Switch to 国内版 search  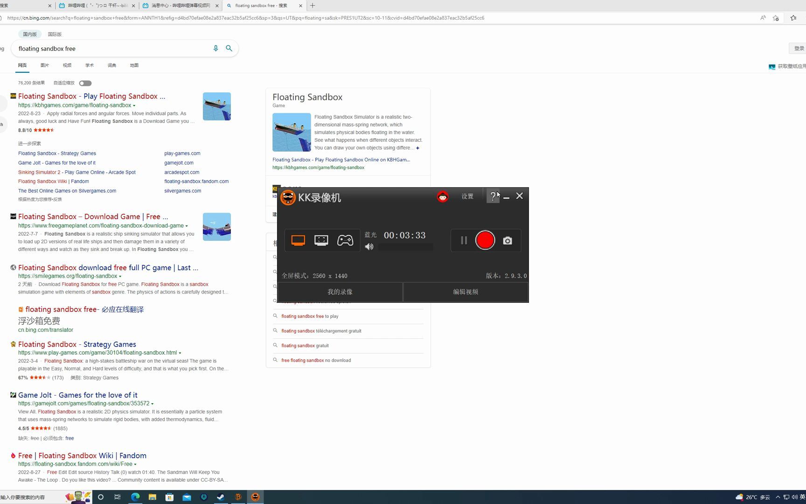30,34
